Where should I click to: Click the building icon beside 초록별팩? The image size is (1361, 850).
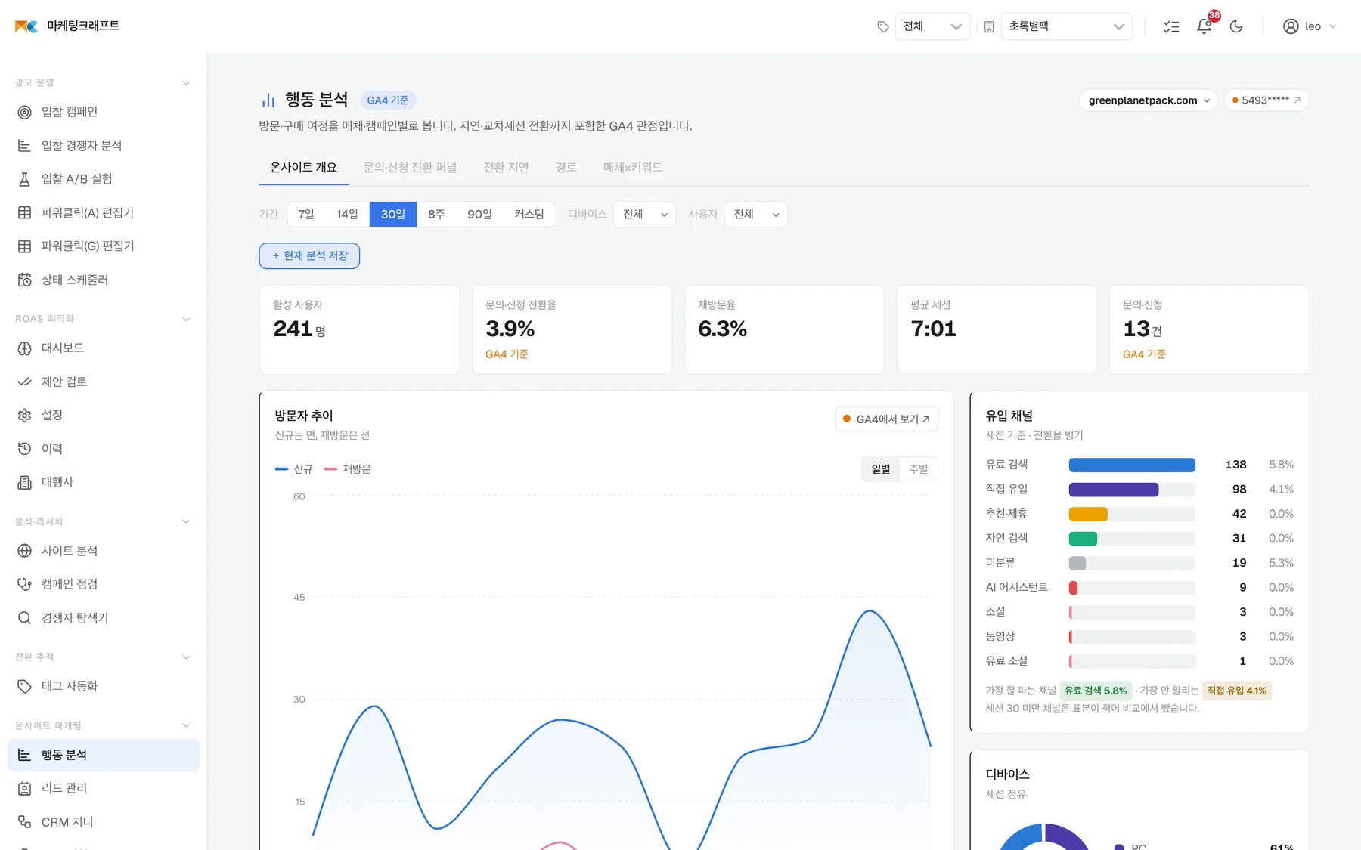[x=988, y=26]
